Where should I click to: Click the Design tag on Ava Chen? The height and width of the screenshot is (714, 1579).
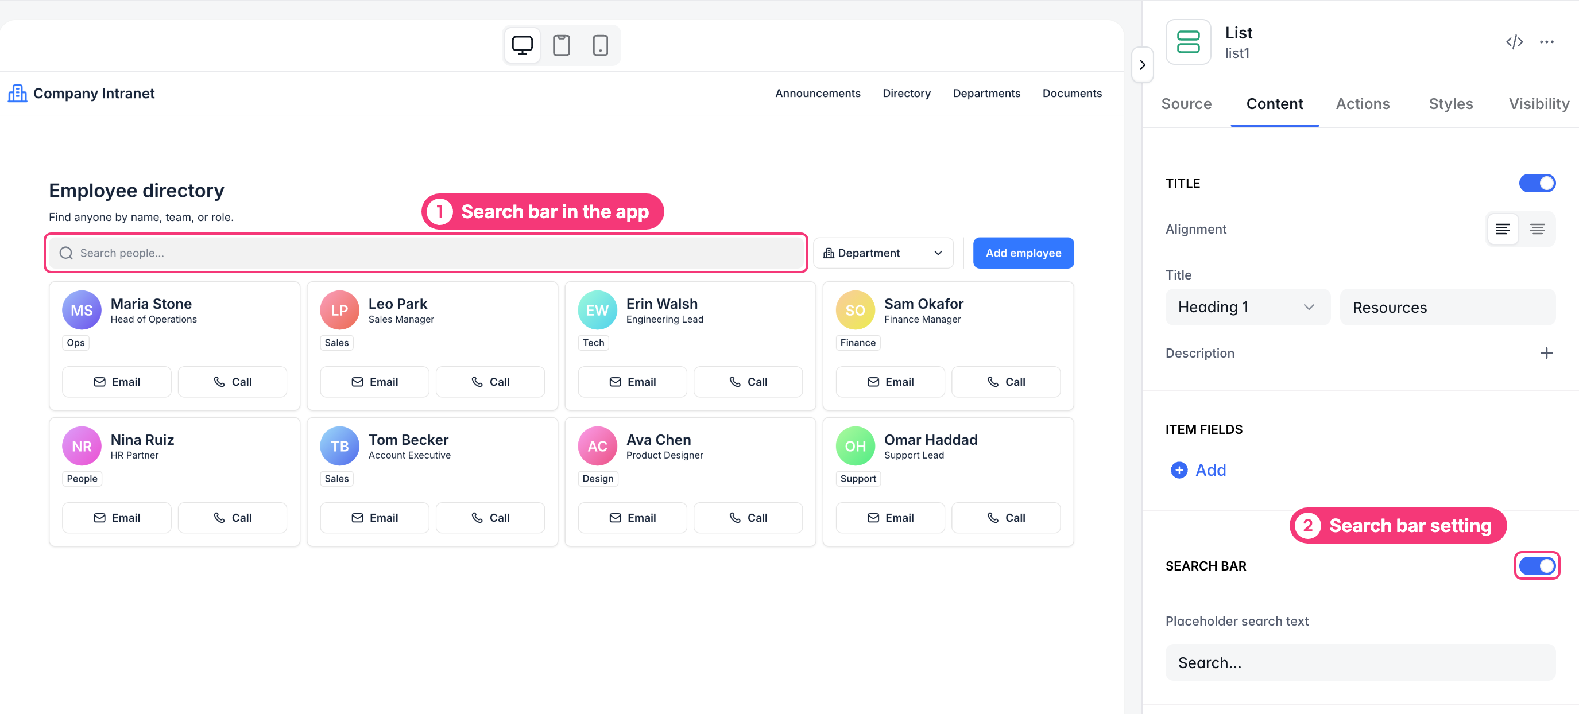click(x=597, y=479)
